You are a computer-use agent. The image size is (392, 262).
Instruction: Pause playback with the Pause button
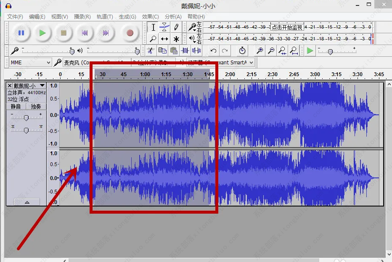pyautogui.click(x=21, y=33)
